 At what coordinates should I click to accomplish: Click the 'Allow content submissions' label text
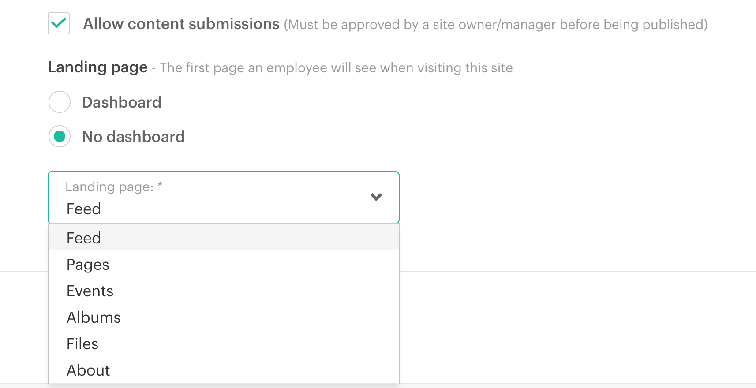point(181,24)
